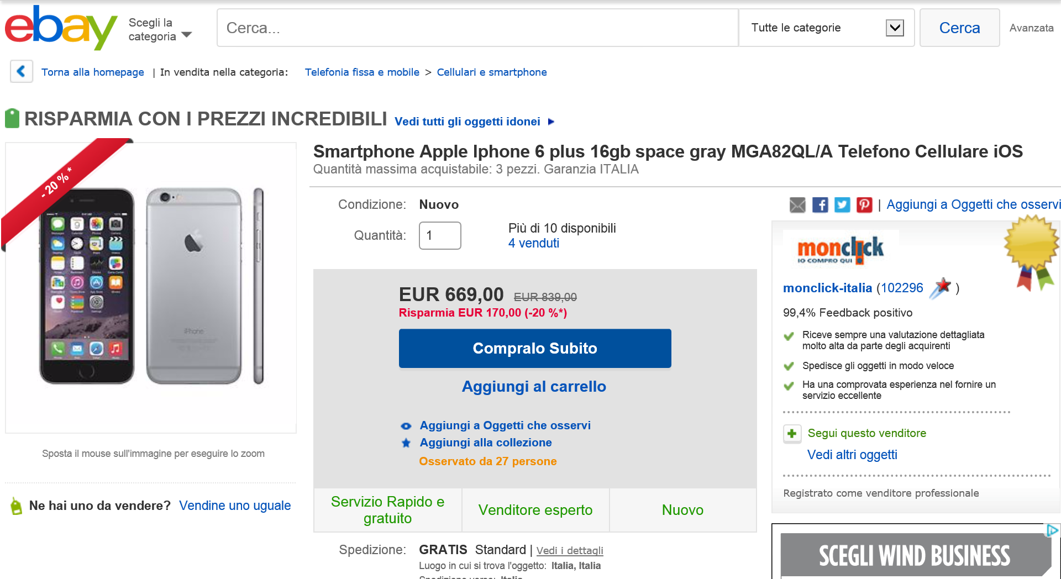Click Aggiungi al carrello link
The height and width of the screenshot is (579, 1061).
534,387
